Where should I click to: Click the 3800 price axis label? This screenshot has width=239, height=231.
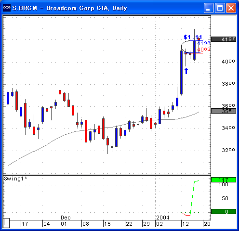coord(228,84)
